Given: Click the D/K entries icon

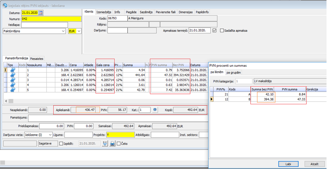Looking at the screenshot, I should (x=105, y=143).
